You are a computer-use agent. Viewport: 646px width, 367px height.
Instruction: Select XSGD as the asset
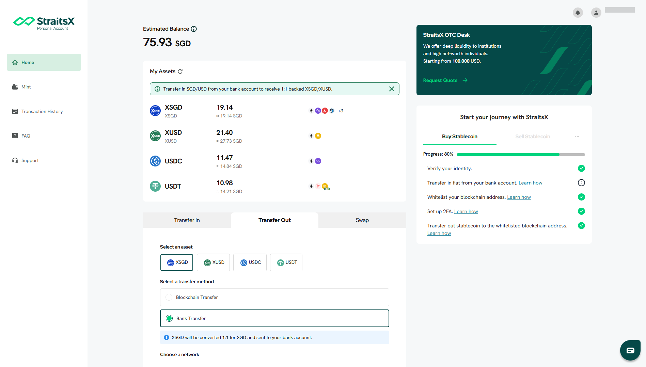click(x=177, y=262)
